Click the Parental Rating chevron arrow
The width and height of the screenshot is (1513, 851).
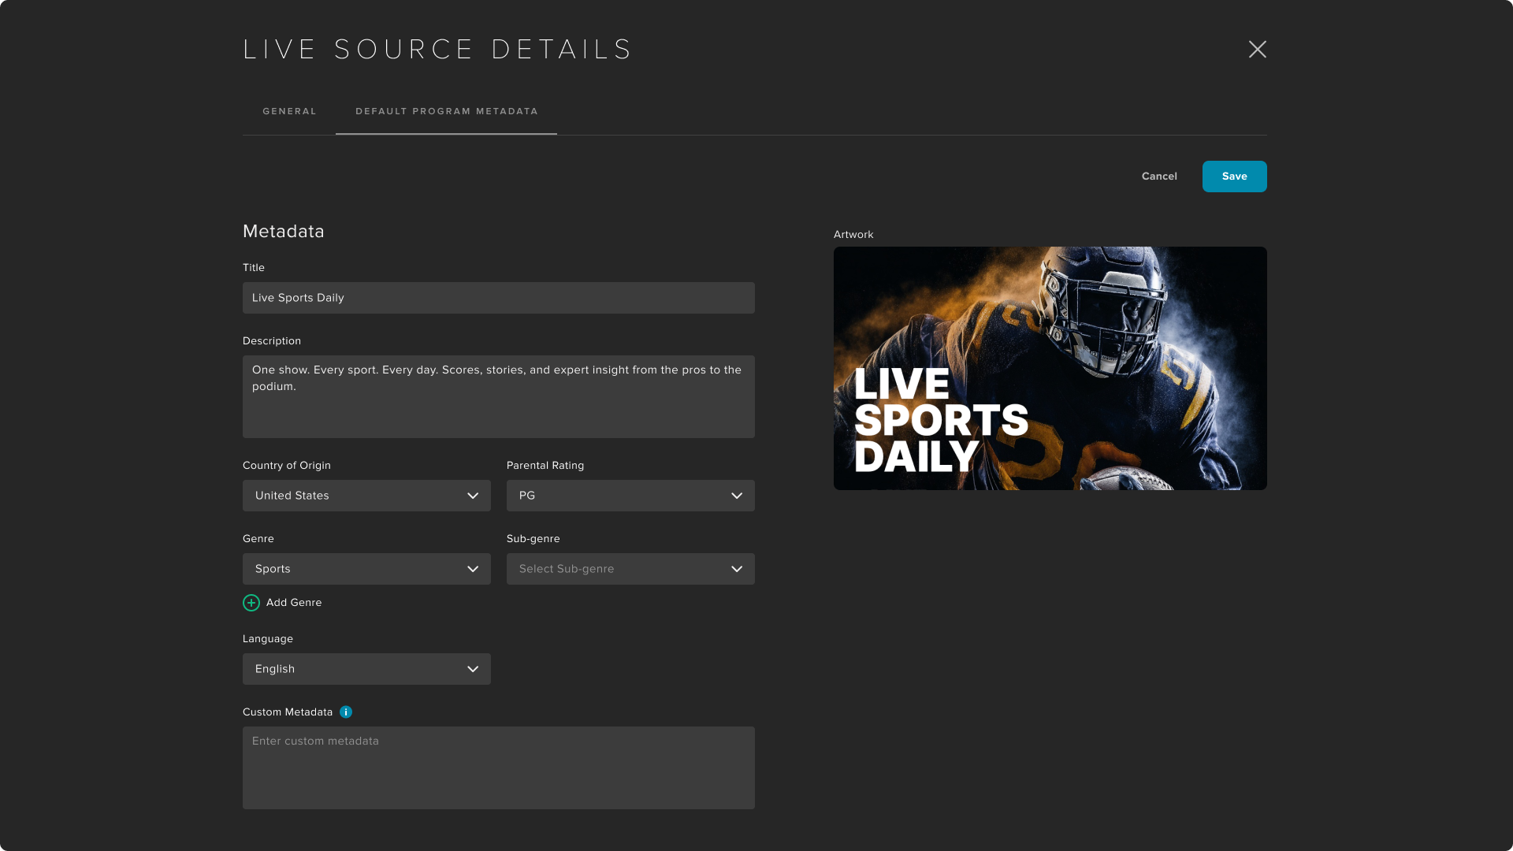coord(737,496)
